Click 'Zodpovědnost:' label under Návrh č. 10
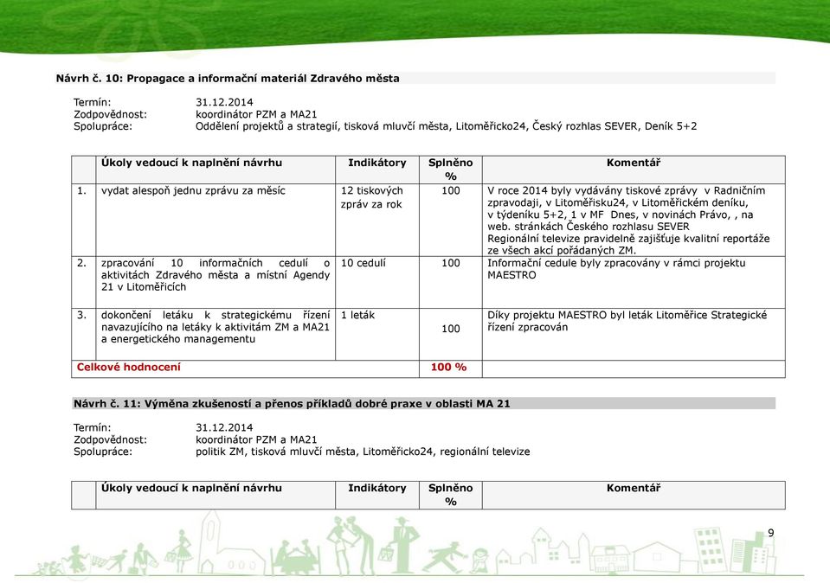Image resolution: width=830 pixels, height=583 pixels. pyautogui.click(x=110, y=114)
